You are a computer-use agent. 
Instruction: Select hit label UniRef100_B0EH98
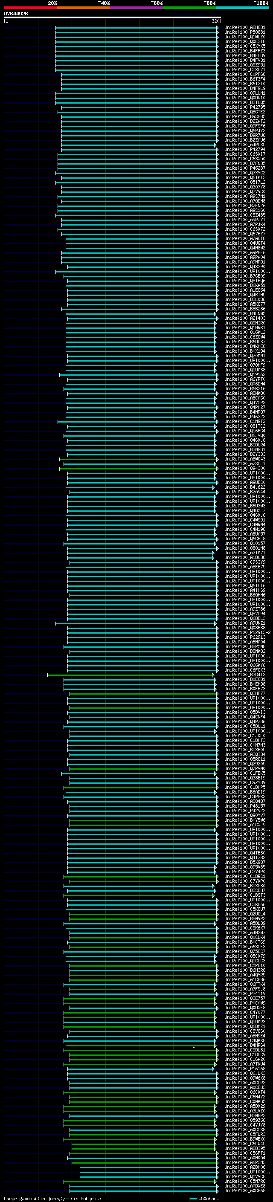coord(245,684)
